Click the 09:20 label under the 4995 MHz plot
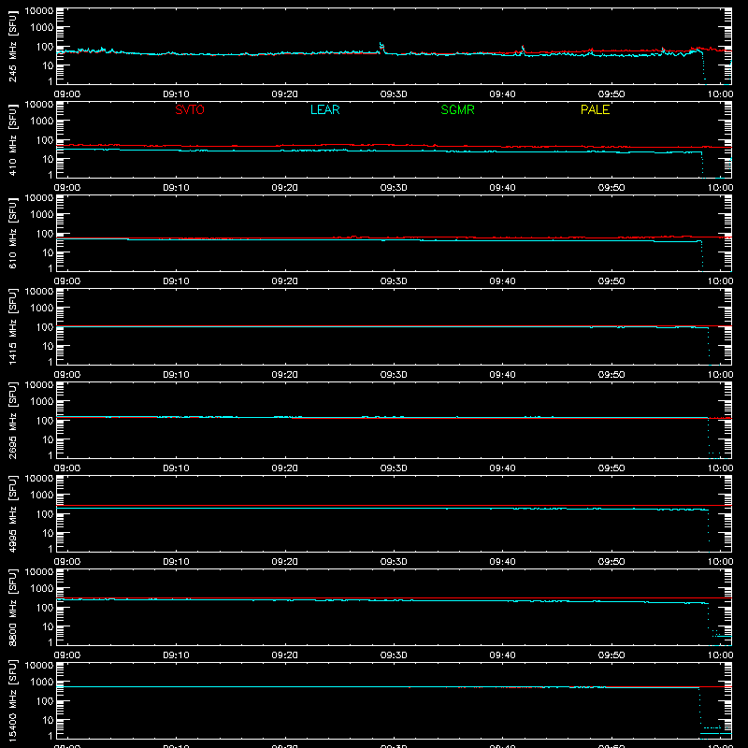This screenshot has width=748, height=748. pos(285,562)
